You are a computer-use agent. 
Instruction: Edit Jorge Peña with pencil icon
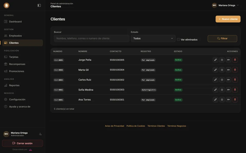tap(216, 60)
